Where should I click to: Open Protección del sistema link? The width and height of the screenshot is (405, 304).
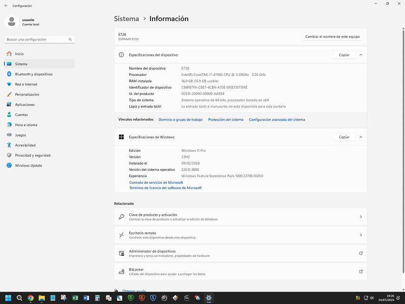click(x=226, y=119)
